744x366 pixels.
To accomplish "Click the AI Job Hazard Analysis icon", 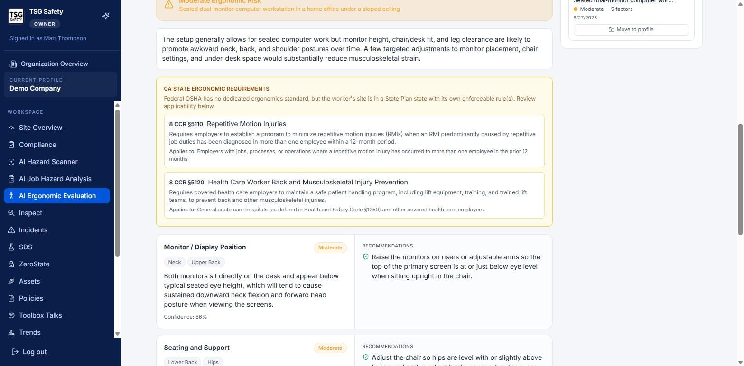I will [x=11, y=179].
